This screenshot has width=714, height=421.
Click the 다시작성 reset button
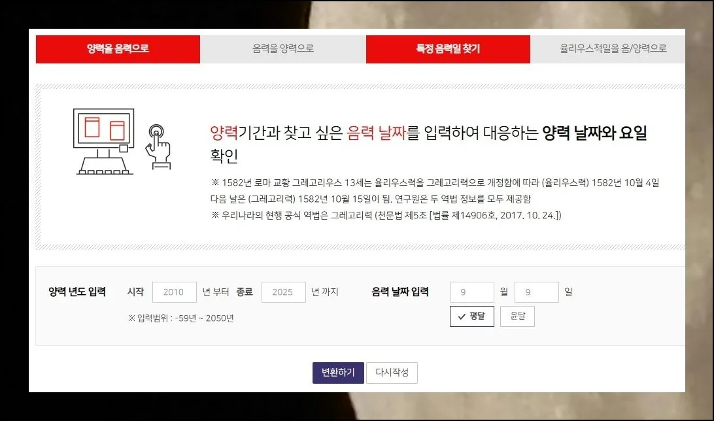[392, 373]
